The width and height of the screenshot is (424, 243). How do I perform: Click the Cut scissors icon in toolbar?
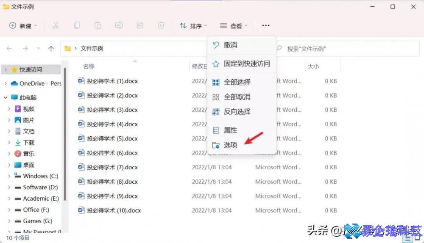[56, 26]
